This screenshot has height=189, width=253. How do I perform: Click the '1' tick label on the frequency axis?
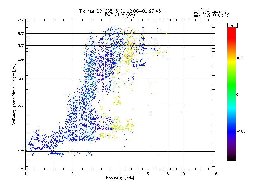coord(25,174)
